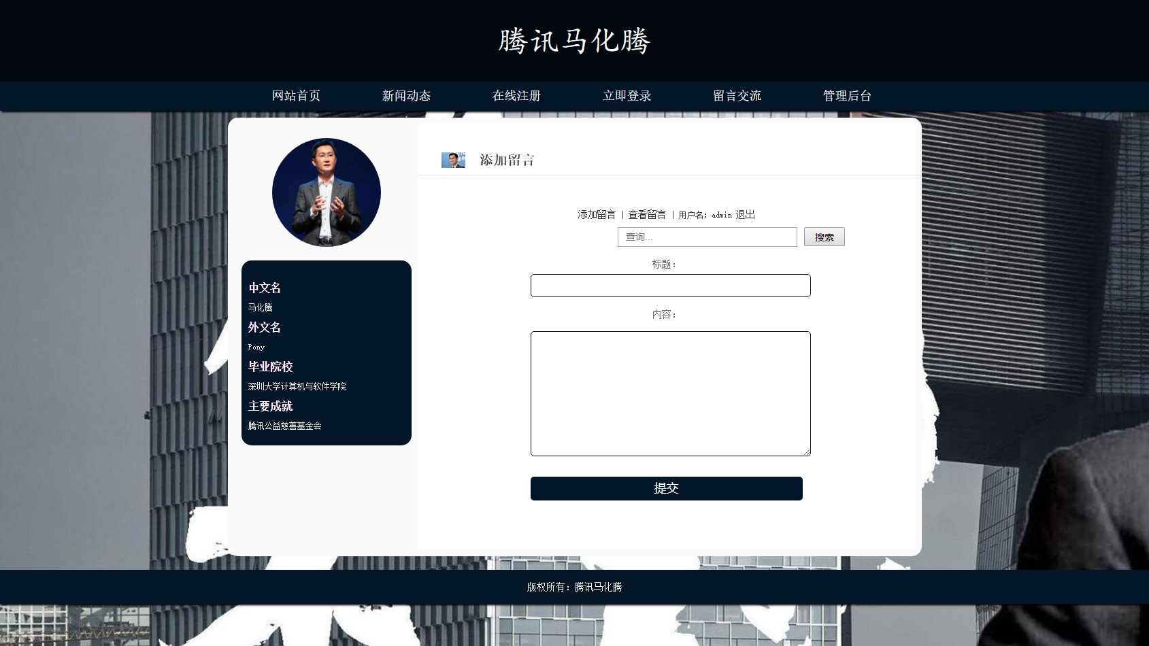This screenshot has height=646, width=1149.
Task: Click the 添加留言 link above the search
Action: coord(597,215)
